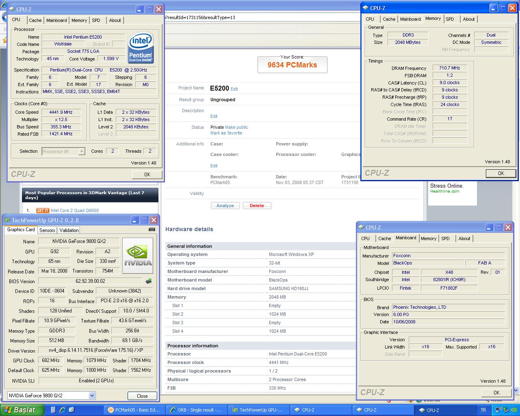520x416 pixels.
Task: Switch to TechPowerUp GPU-Z taskbar button
Action: point(258,410)
